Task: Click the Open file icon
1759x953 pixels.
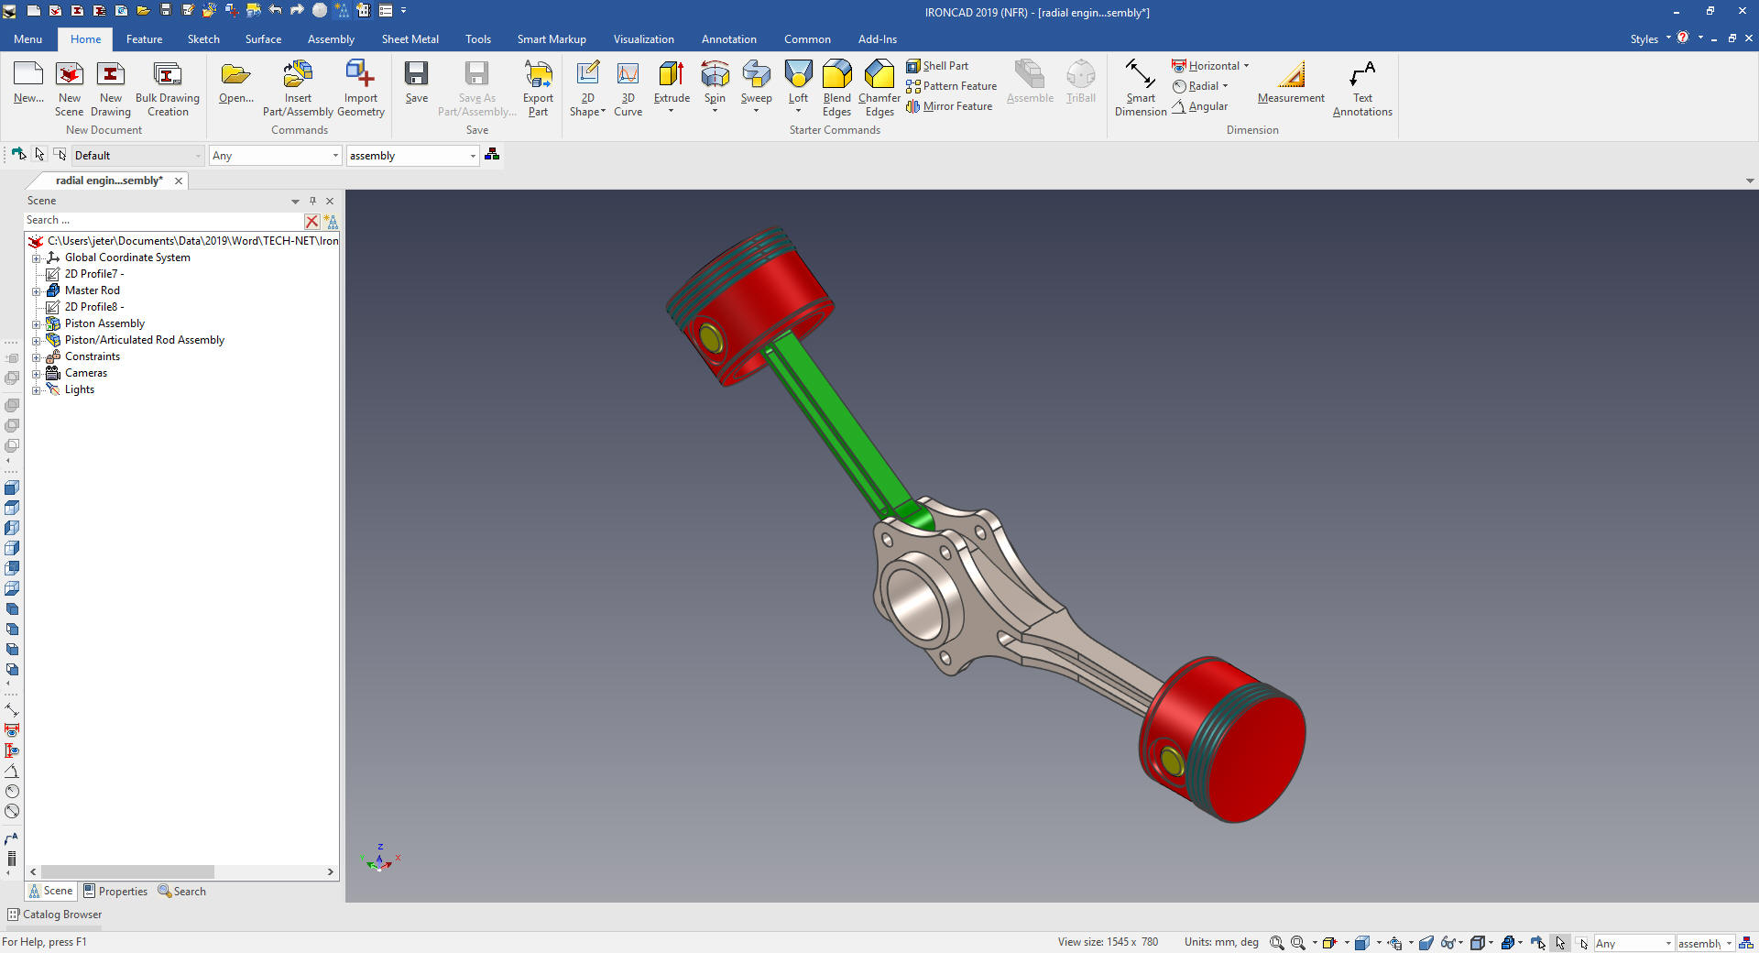Action: [235, 82]
